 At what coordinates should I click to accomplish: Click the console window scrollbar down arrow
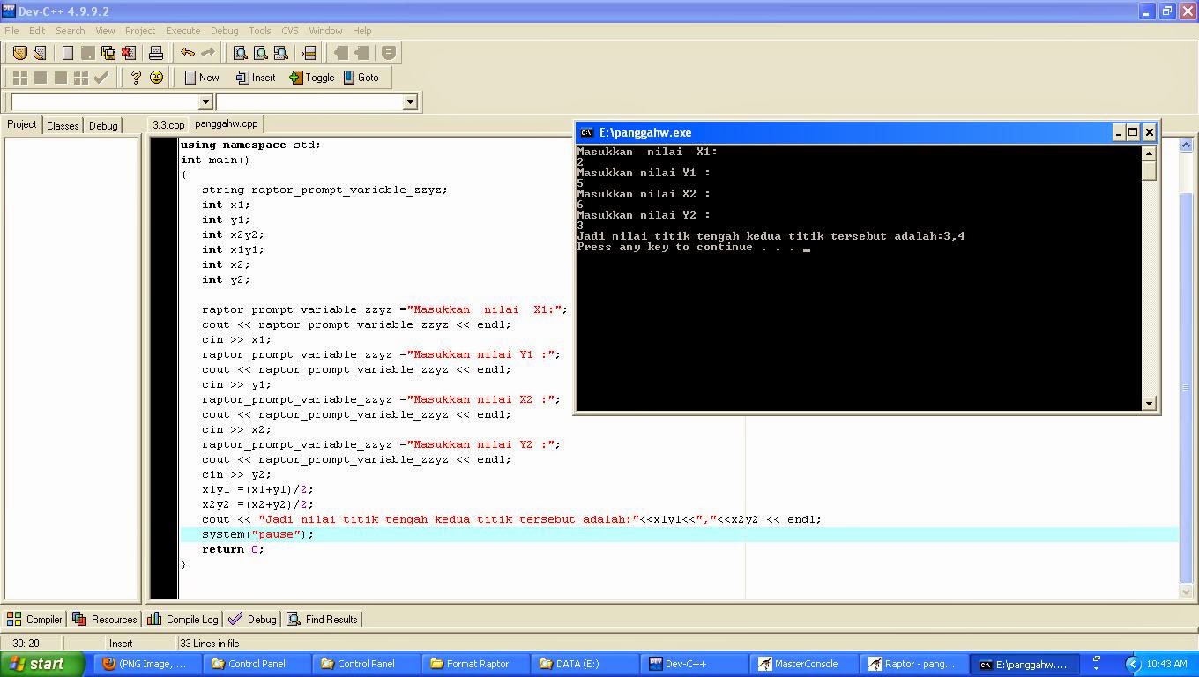pos(1149,403)
